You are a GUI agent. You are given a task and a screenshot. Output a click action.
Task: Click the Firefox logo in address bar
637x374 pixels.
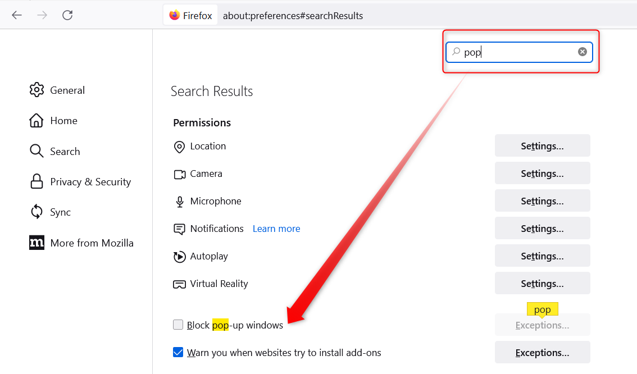pyautogui.click(x=175, y=15)
